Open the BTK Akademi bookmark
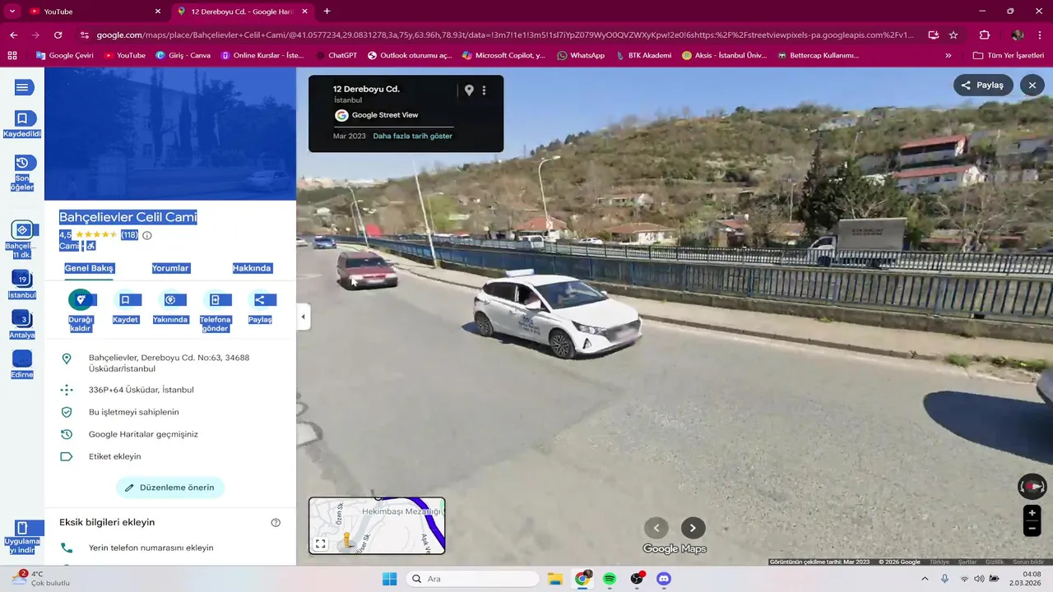 tap(643, 55)
